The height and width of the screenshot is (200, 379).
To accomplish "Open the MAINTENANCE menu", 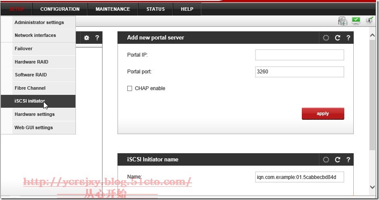I will coord(113,9).
